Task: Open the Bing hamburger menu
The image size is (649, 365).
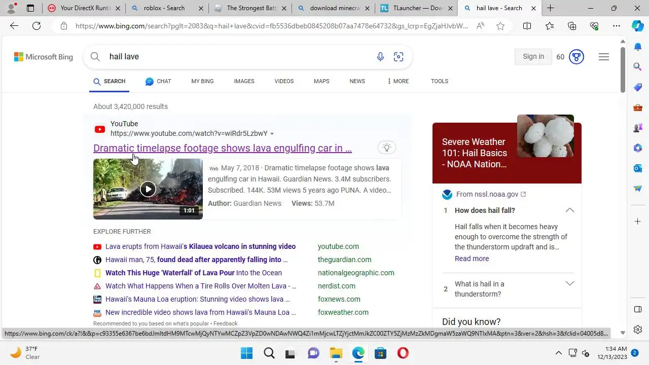Action: point(604,57)
